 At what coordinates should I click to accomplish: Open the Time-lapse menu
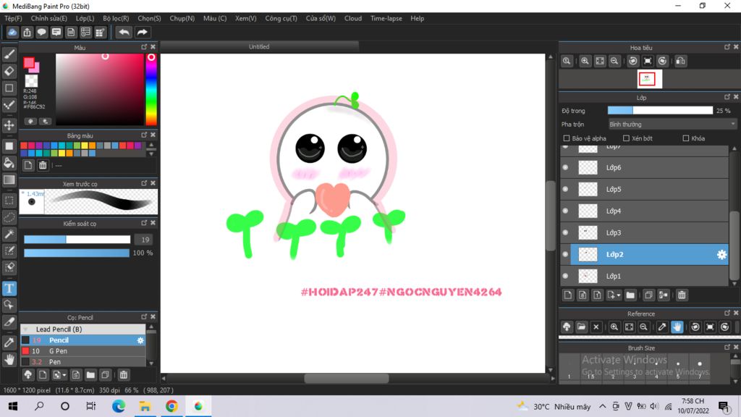click(386, 18)
